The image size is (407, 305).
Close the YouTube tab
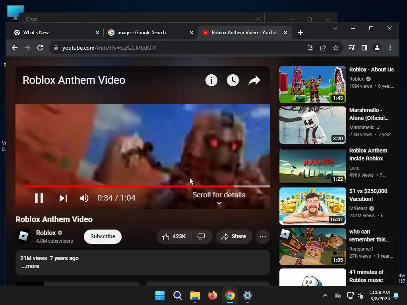click(x=285, y=33)
